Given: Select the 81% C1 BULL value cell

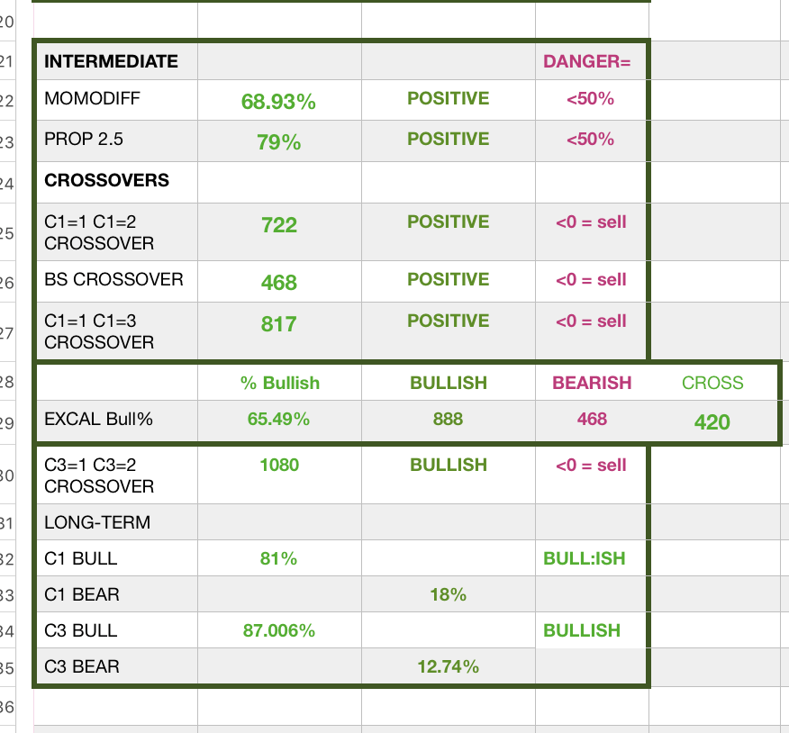Looking at the screenshot, I should pyautogui.click(x=278, y=559).
